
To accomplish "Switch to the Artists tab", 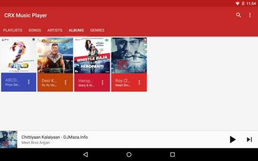I will pos(55,30).
